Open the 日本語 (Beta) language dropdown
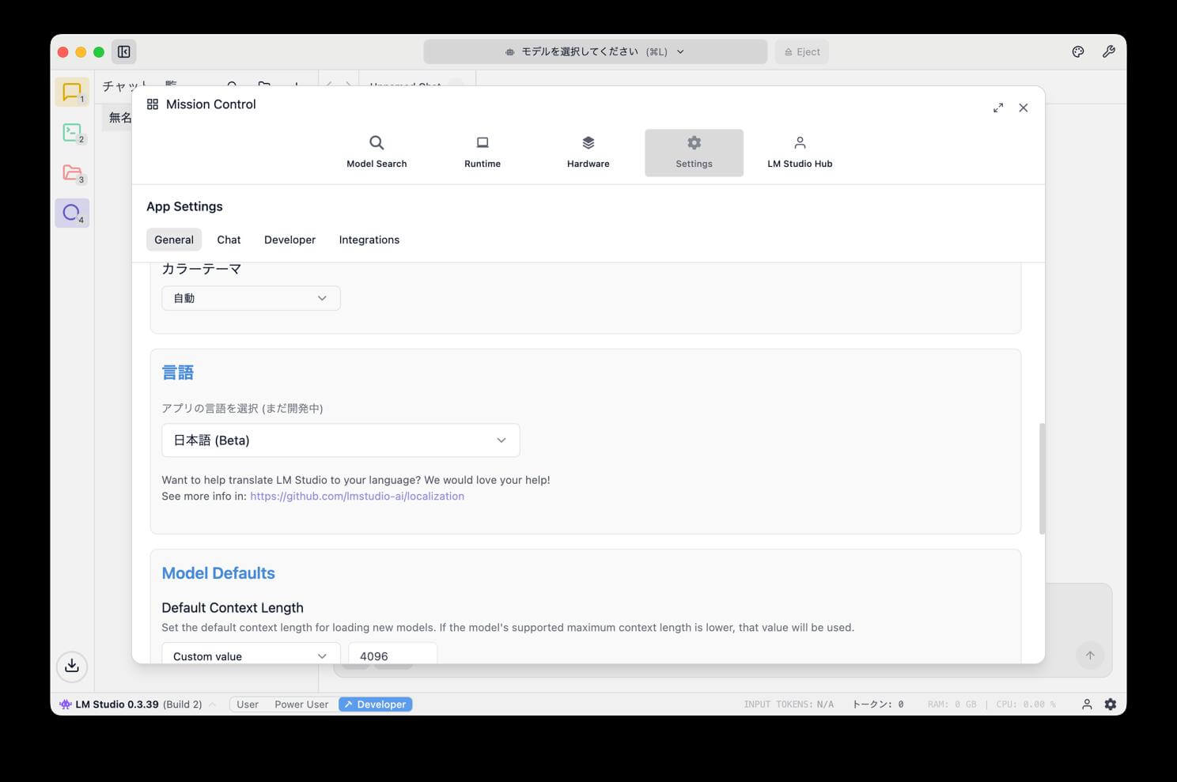Screen dimensions: 1177x782 340,440
